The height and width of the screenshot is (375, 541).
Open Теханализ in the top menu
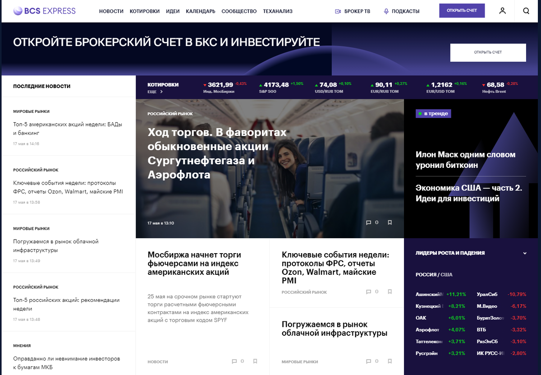(278, 11)
